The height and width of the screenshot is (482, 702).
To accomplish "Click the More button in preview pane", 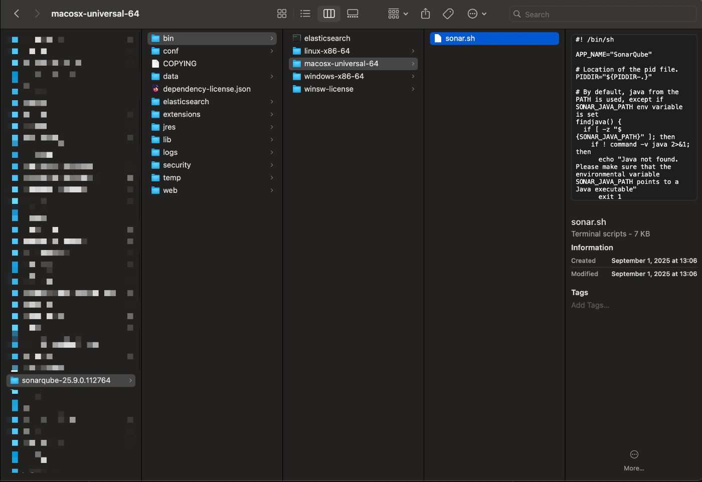I will (x=634, y=460).
